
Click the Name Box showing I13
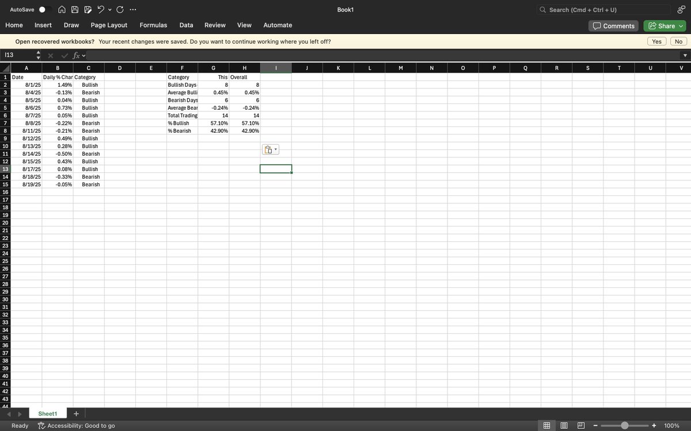(19, 55)
